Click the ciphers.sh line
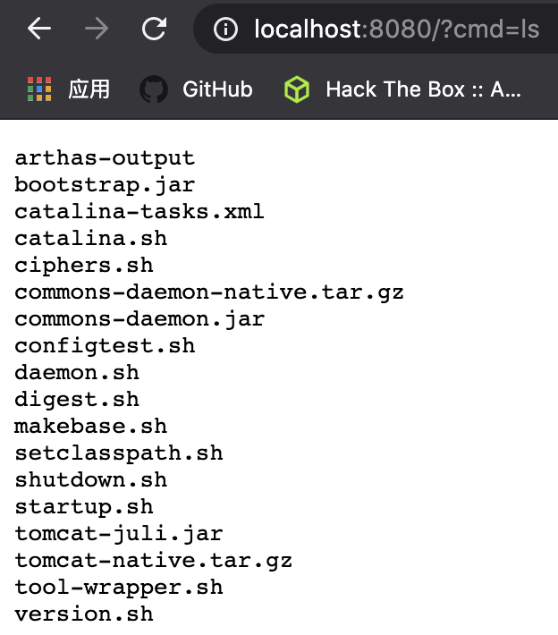The width and height of the screenshot is (558, 635). coord(84,266)
